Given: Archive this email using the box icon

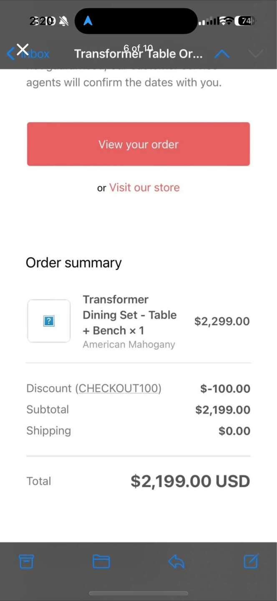Looking at the screenshot, I should (26, 561).
